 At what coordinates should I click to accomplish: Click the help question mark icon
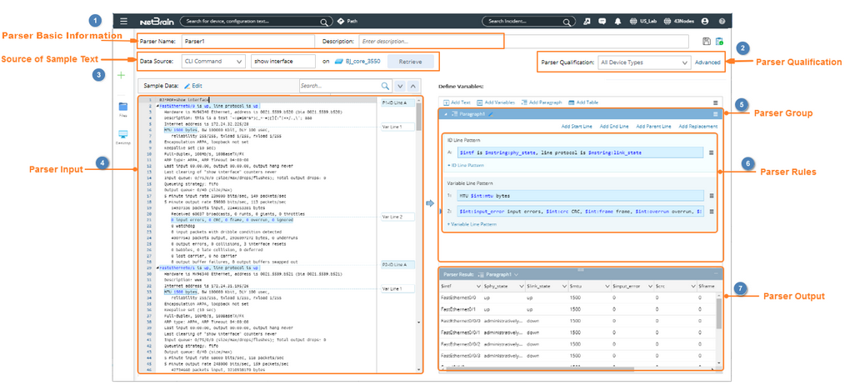pyautogui.click(x=722, y=21)
